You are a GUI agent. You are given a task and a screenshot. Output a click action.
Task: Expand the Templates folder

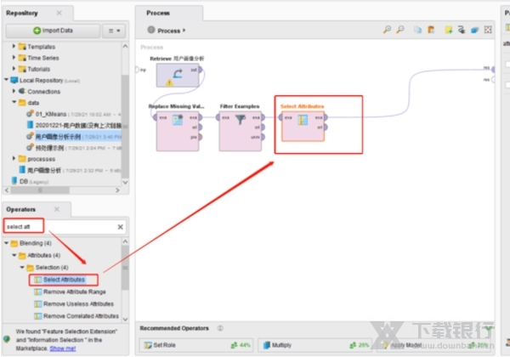(x=15, y=48)
